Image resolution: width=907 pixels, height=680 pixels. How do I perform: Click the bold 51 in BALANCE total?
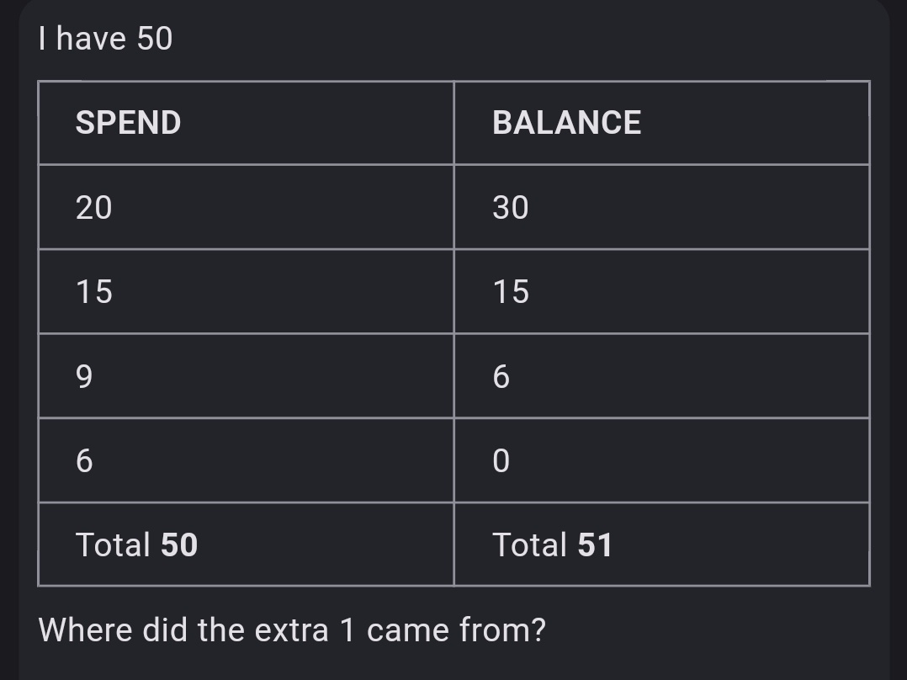pos(595,545)
